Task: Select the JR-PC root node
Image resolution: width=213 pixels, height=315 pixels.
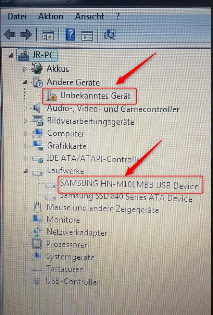Action: (x=43, y=55)
